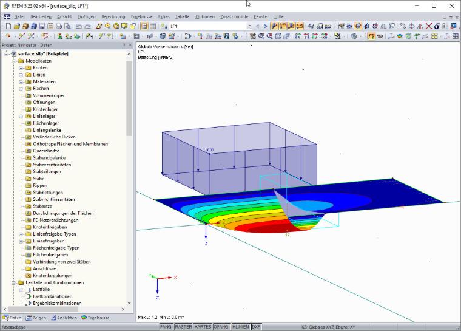The image size is (461, 331).
Task: Click the Undo arrow icon
Action: tap(79, 26)
